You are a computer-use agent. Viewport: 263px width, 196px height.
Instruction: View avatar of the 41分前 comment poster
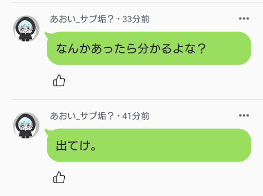pyautogui.click(x=26, y=126)
